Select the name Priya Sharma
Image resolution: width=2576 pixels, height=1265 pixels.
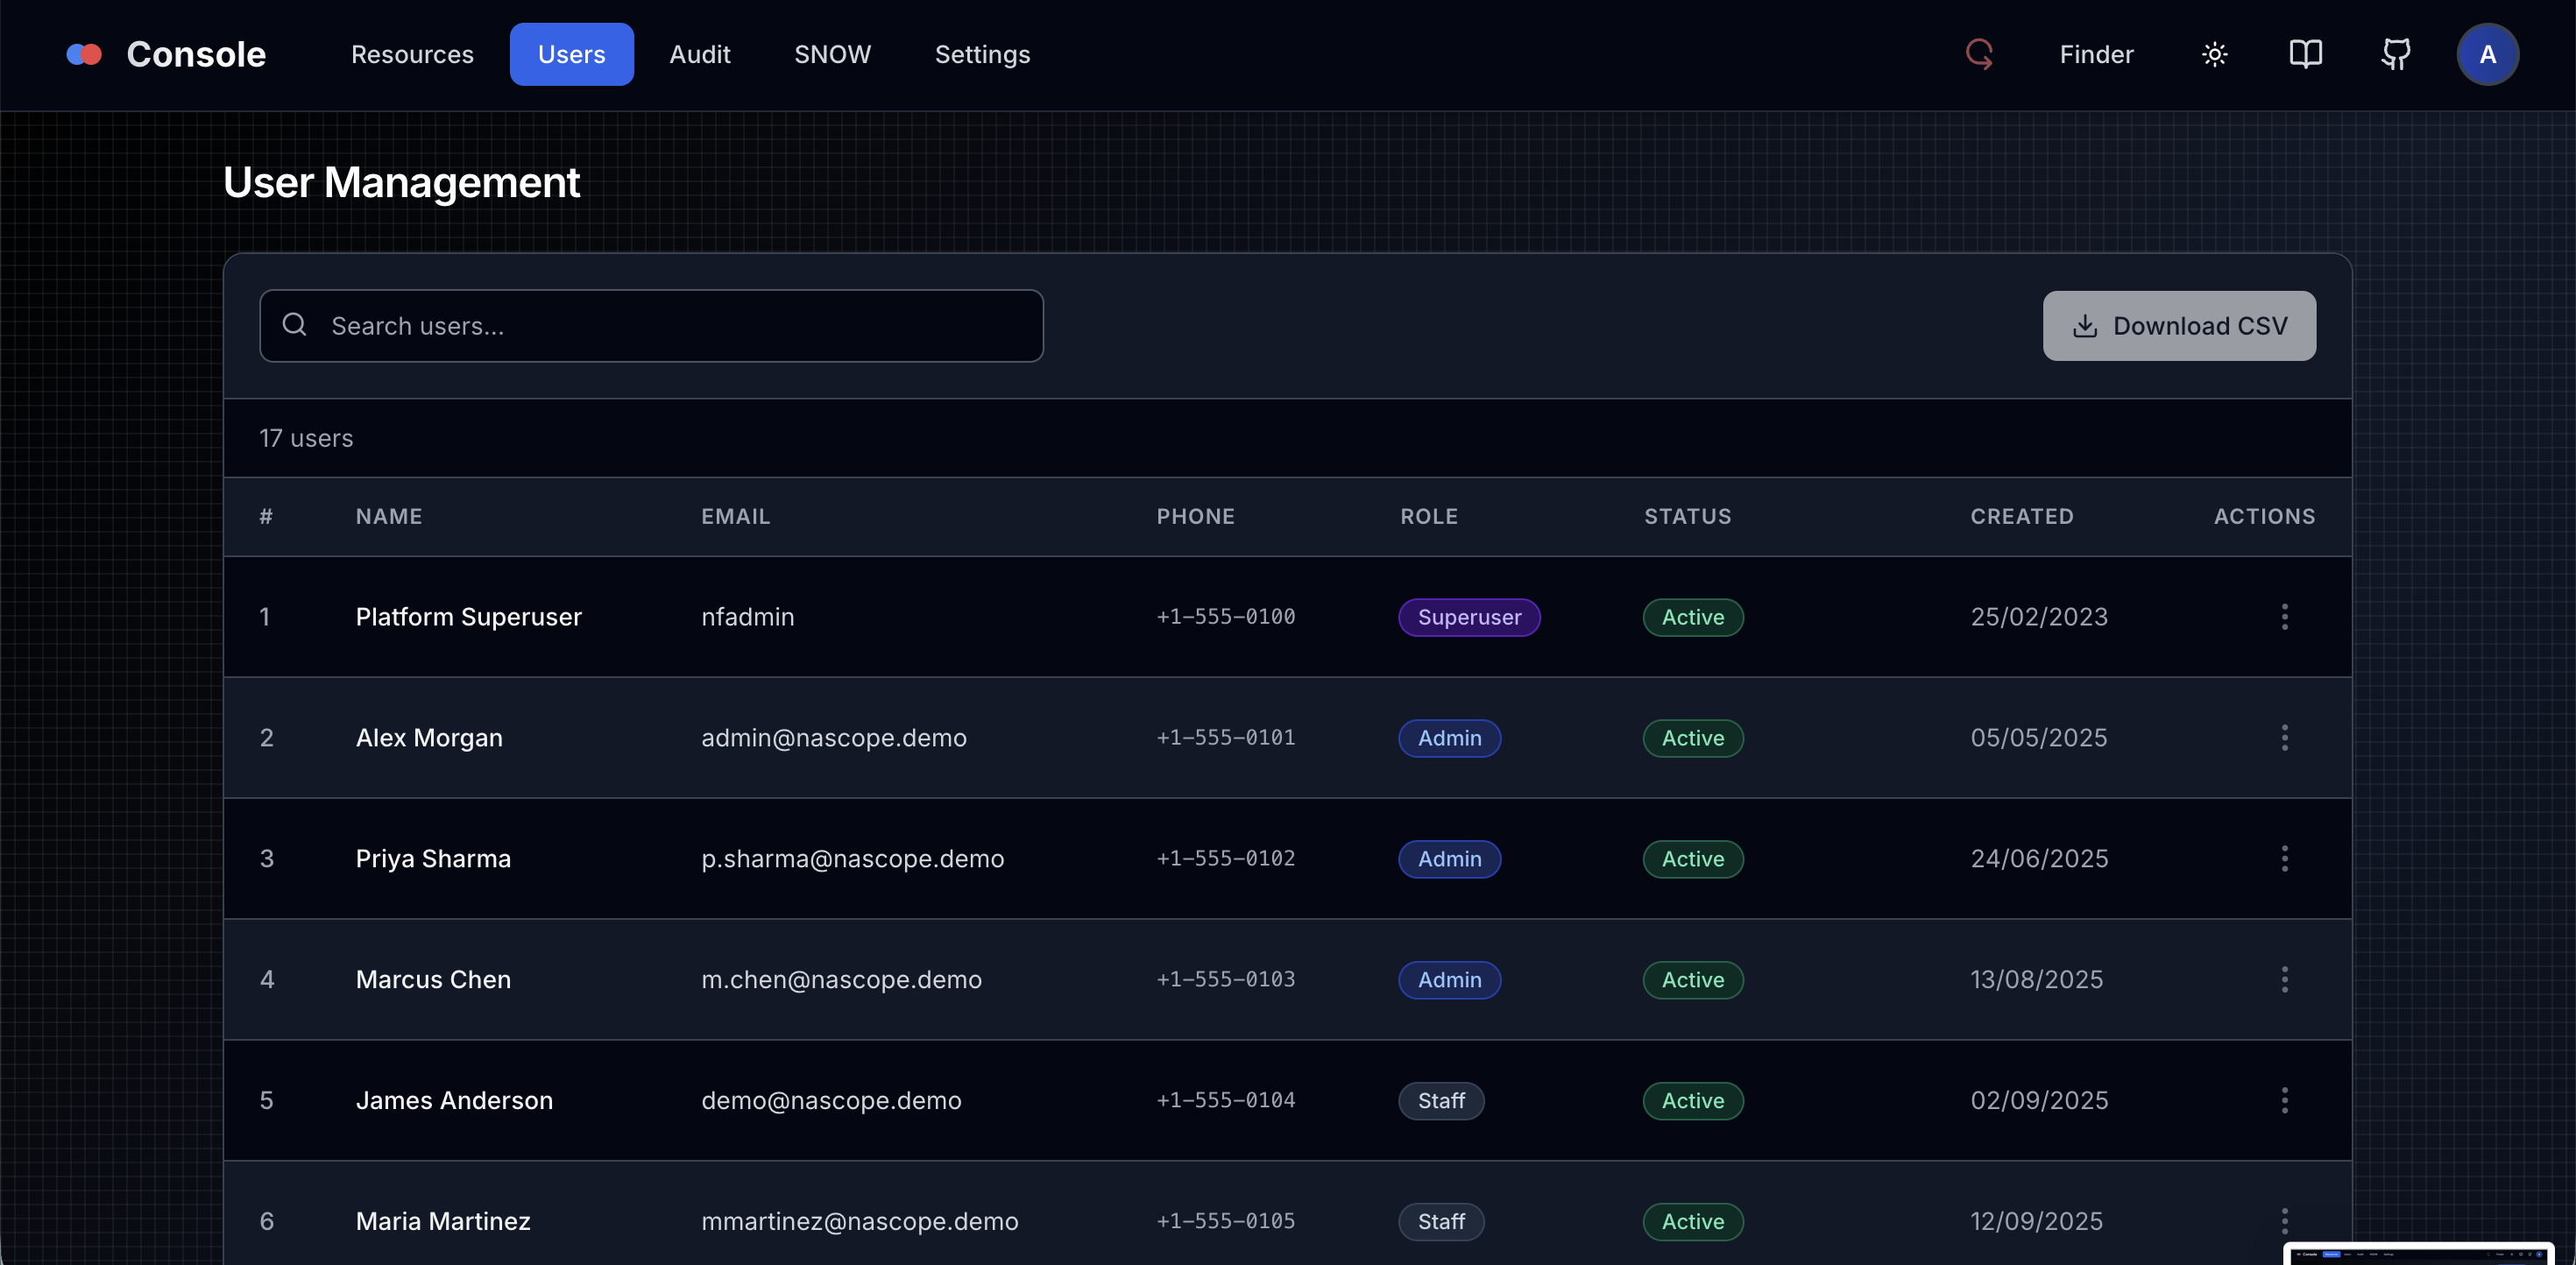tap(433, 859)
